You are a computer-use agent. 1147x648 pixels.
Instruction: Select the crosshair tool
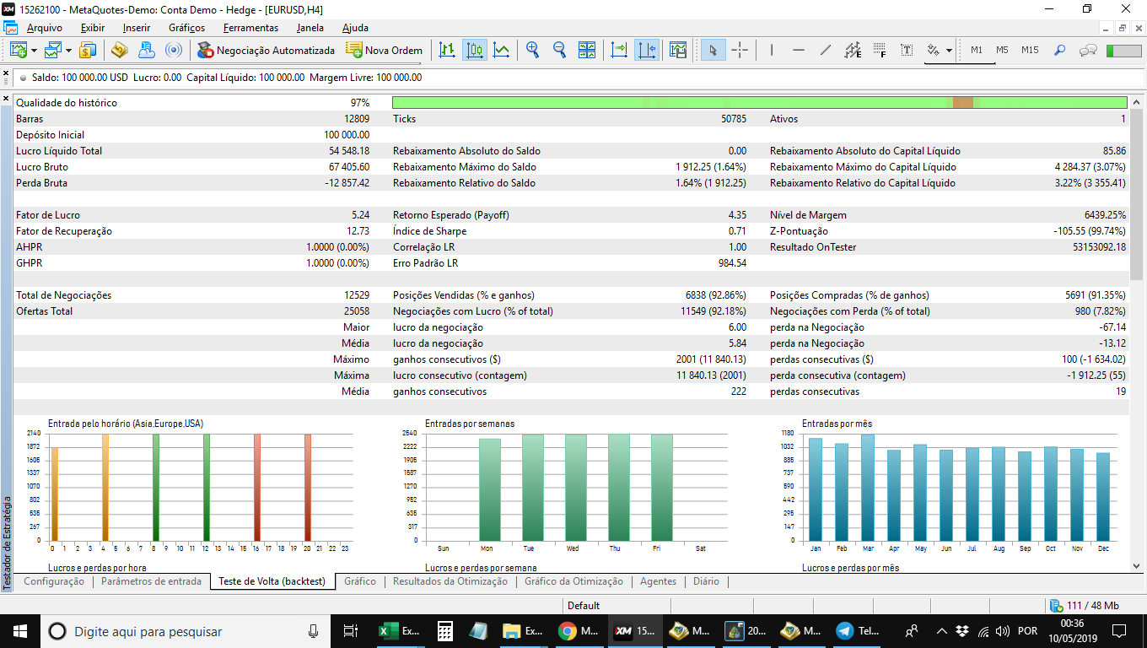coord(740,51)
